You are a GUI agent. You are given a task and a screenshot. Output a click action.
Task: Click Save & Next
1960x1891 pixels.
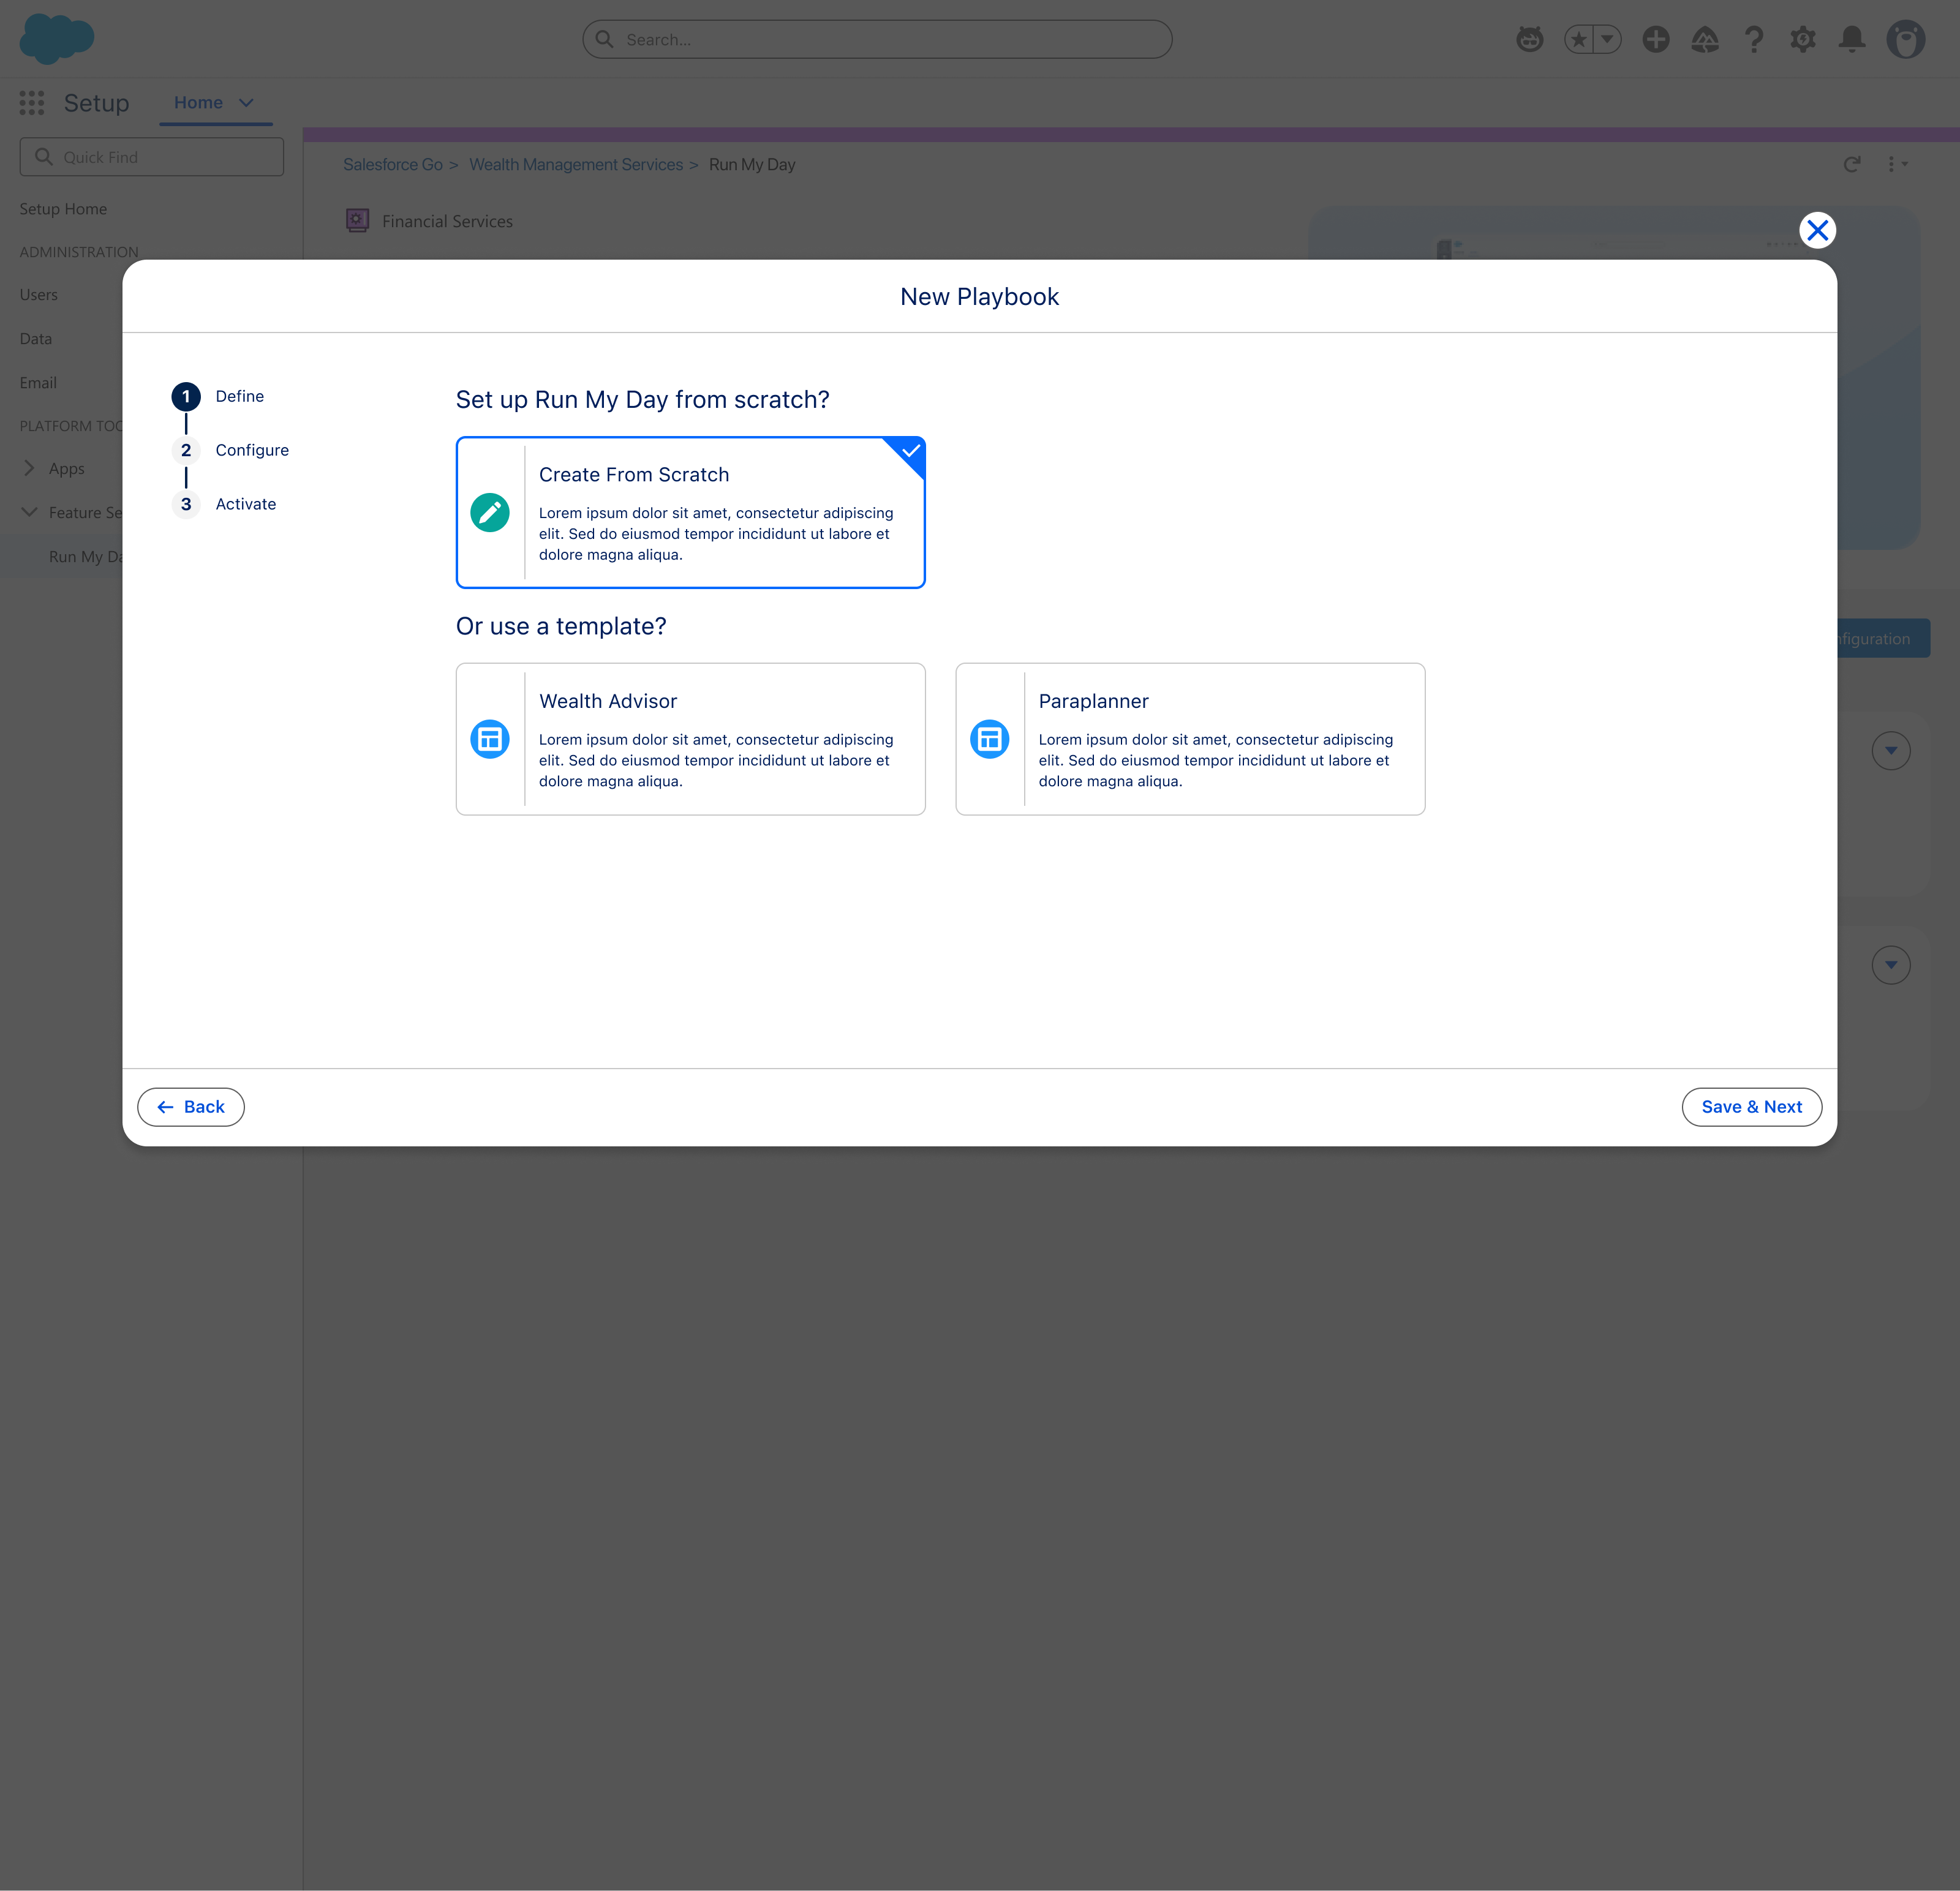coord(1751,1107)
